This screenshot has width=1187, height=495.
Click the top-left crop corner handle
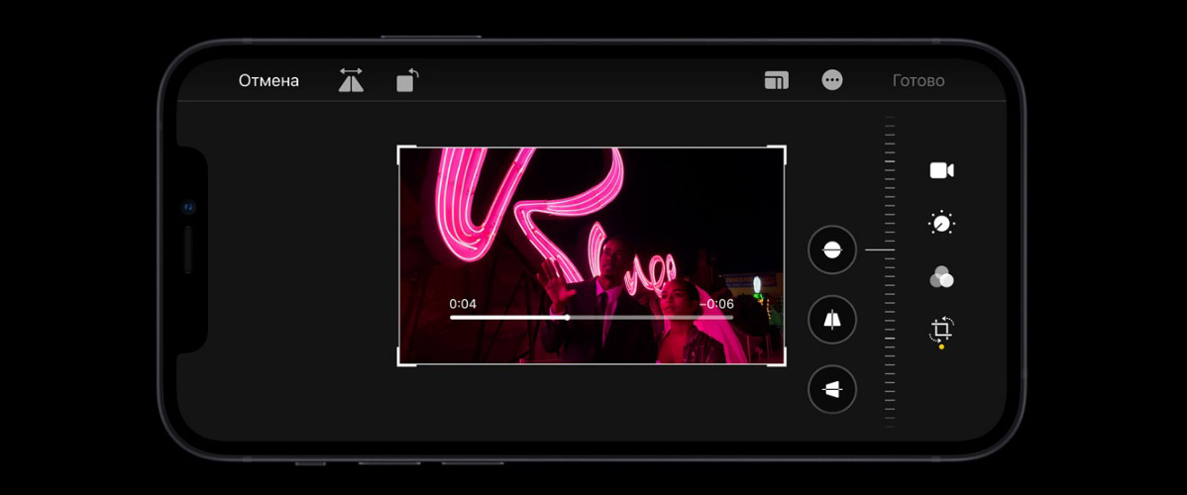click(399, 148)
